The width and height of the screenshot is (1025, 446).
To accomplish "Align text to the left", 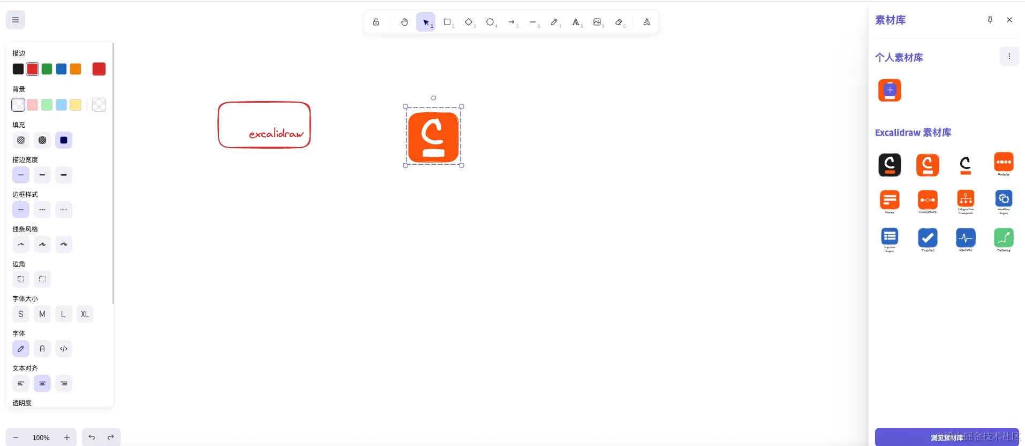I will [x=21, y=383].
